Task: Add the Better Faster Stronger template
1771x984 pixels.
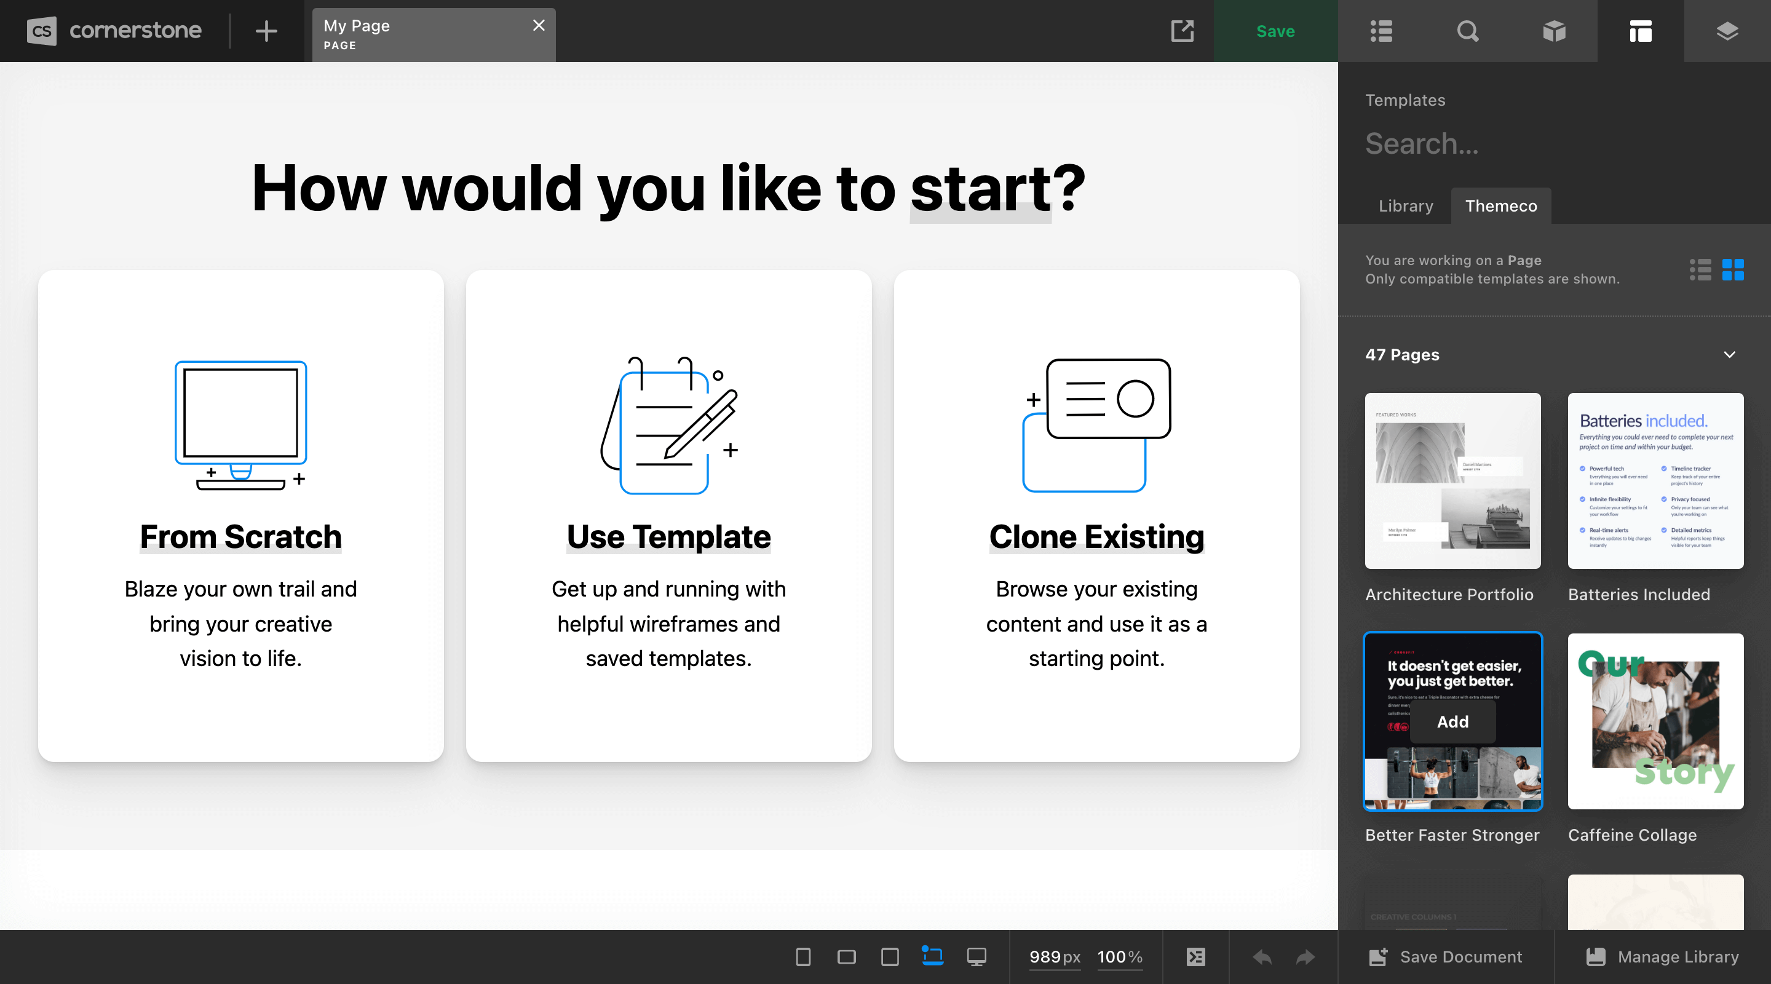Action: click(1452, 721)
